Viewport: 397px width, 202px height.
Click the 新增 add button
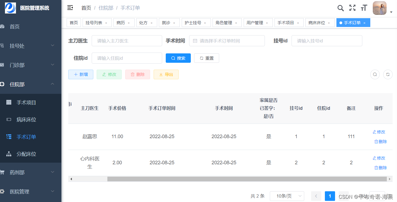click(81, 74)
